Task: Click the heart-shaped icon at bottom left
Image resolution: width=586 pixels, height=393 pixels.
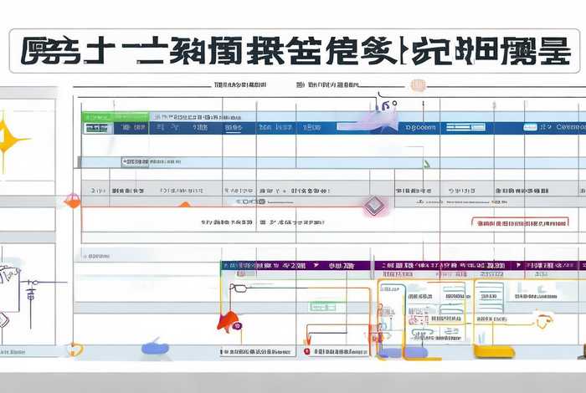Action: (75, 349)
